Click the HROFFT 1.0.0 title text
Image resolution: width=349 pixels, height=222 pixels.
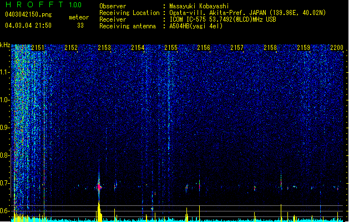click(x=44, y=4)
